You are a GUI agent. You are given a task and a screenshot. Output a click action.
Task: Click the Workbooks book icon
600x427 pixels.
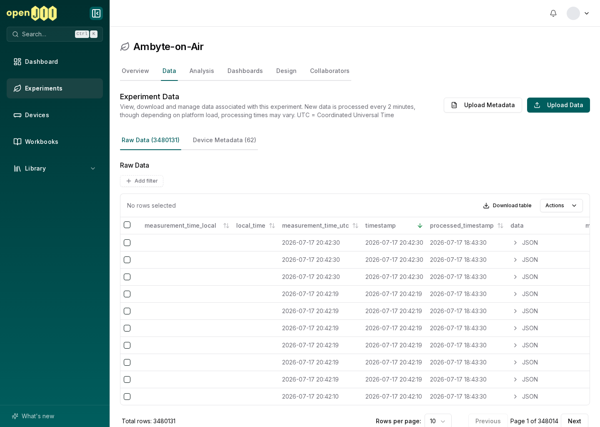click(17, 142)
